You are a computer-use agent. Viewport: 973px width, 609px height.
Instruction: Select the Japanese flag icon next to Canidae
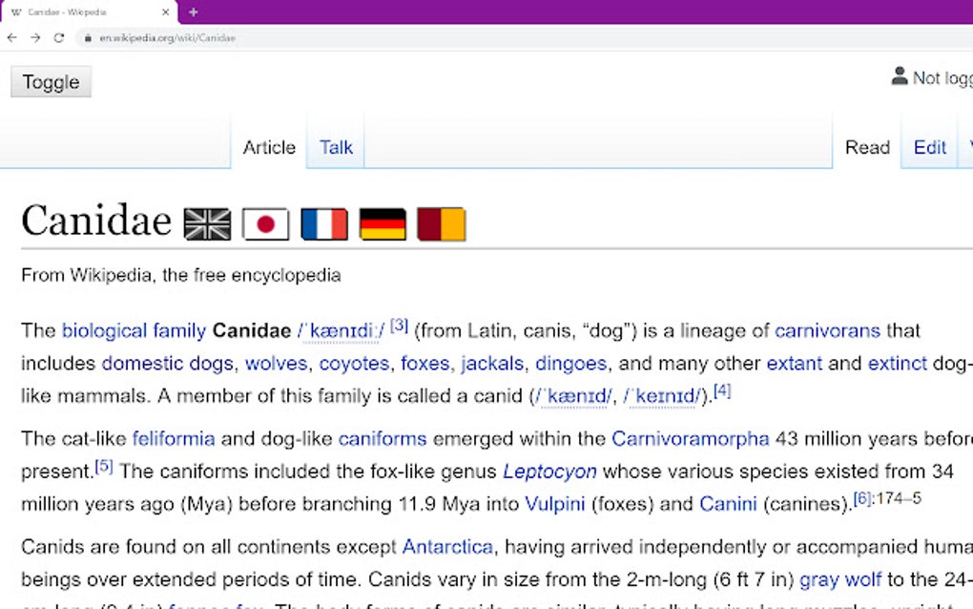[x=265, y=223]
